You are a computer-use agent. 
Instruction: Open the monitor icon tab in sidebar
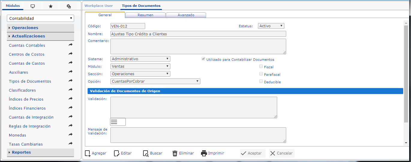(33, 6)
